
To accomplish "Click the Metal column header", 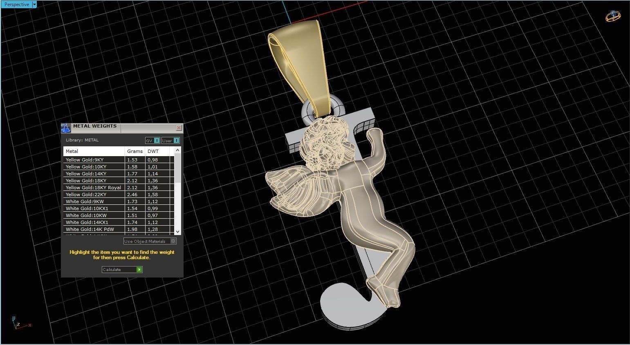I will tap(94, 151).
